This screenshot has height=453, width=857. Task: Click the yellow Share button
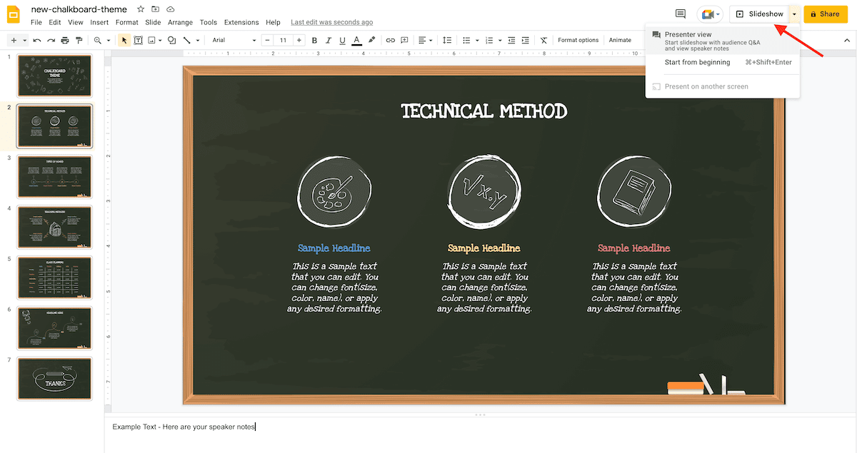tap(825, 14)
